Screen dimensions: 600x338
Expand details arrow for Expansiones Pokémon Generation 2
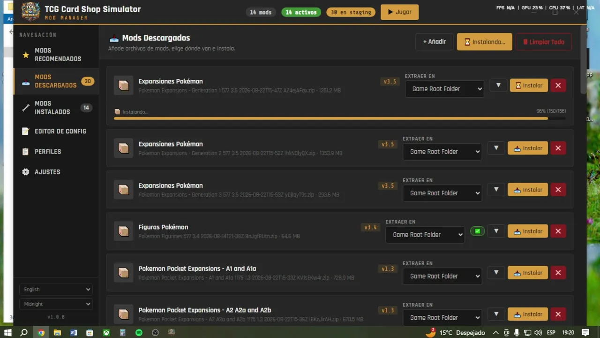pyautogui.click(x=496, y=148)
